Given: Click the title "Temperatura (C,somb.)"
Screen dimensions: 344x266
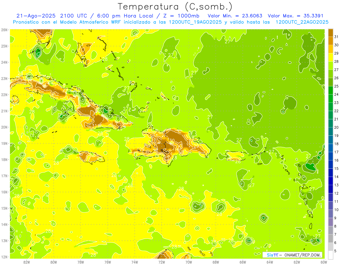Looking at the screenshot, I should coord(175,7).
